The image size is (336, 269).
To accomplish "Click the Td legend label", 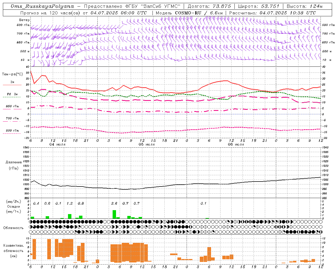I will [9, 94].
